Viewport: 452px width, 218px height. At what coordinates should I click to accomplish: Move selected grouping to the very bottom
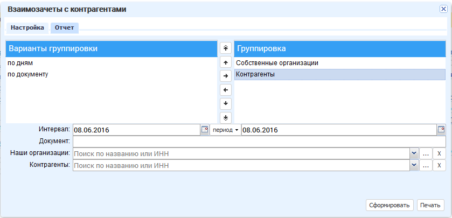coord(226,117)
